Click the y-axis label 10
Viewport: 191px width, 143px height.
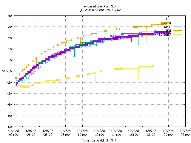tap(10, 49)
